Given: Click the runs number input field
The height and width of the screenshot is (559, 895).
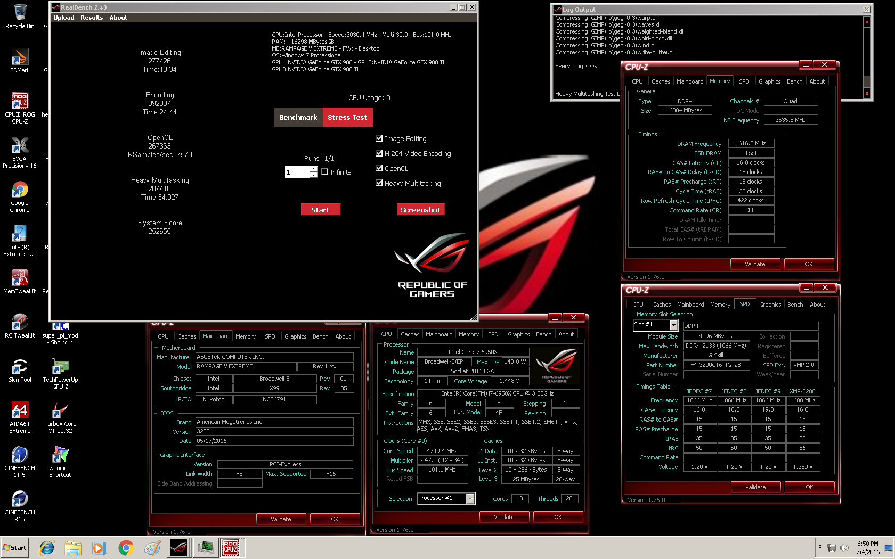Looking at the screenshot, I should (x=298, y=172).
